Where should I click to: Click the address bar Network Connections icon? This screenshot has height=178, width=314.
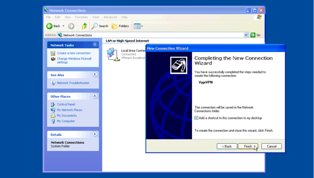[60, 35]
